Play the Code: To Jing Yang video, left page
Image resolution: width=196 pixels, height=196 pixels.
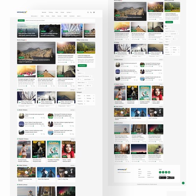(x=66, y=172)
